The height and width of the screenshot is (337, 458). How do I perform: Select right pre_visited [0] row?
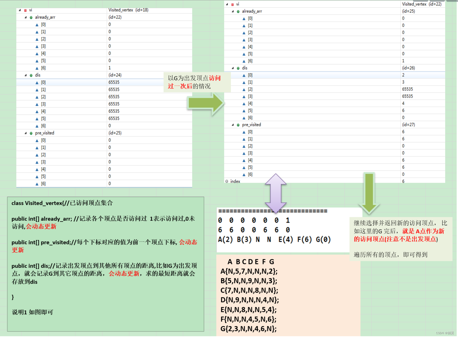point(335,132)
